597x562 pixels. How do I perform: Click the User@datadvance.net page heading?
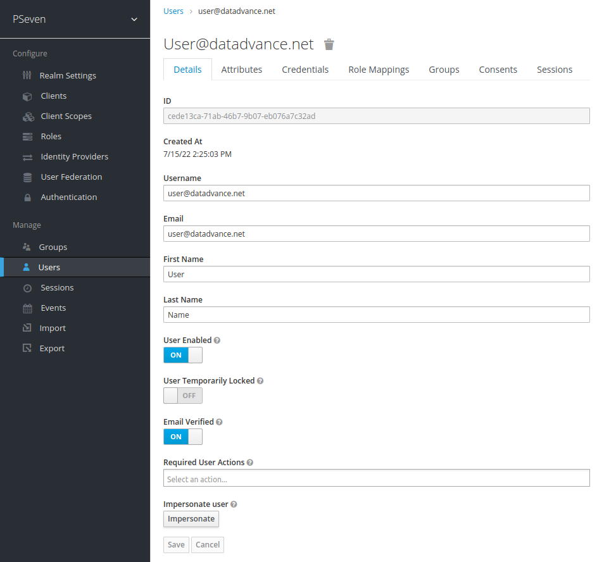(x=238, y=44)
